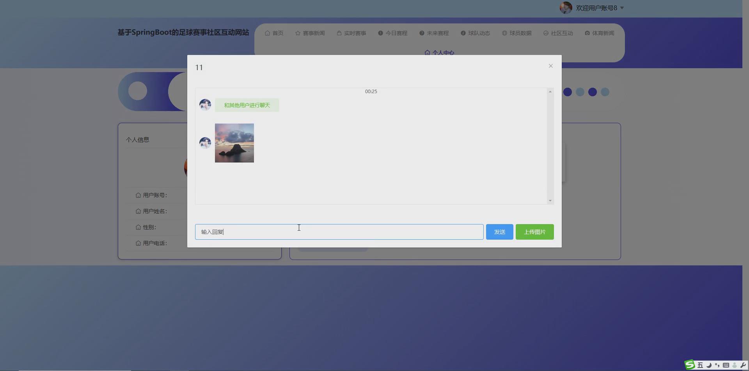
Task: Click the 上传图片 upload image button
Action: [534, 232]
